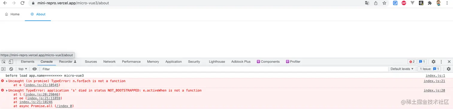Image resolution: width=453 pixels, height=109 pixels.
Task: Open live expression eye icon
Action: pos(35,69)
